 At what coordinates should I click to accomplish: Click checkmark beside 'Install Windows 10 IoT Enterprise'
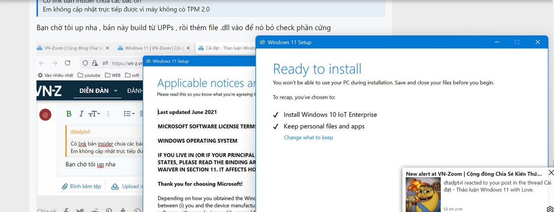click(x=276, y=115)
